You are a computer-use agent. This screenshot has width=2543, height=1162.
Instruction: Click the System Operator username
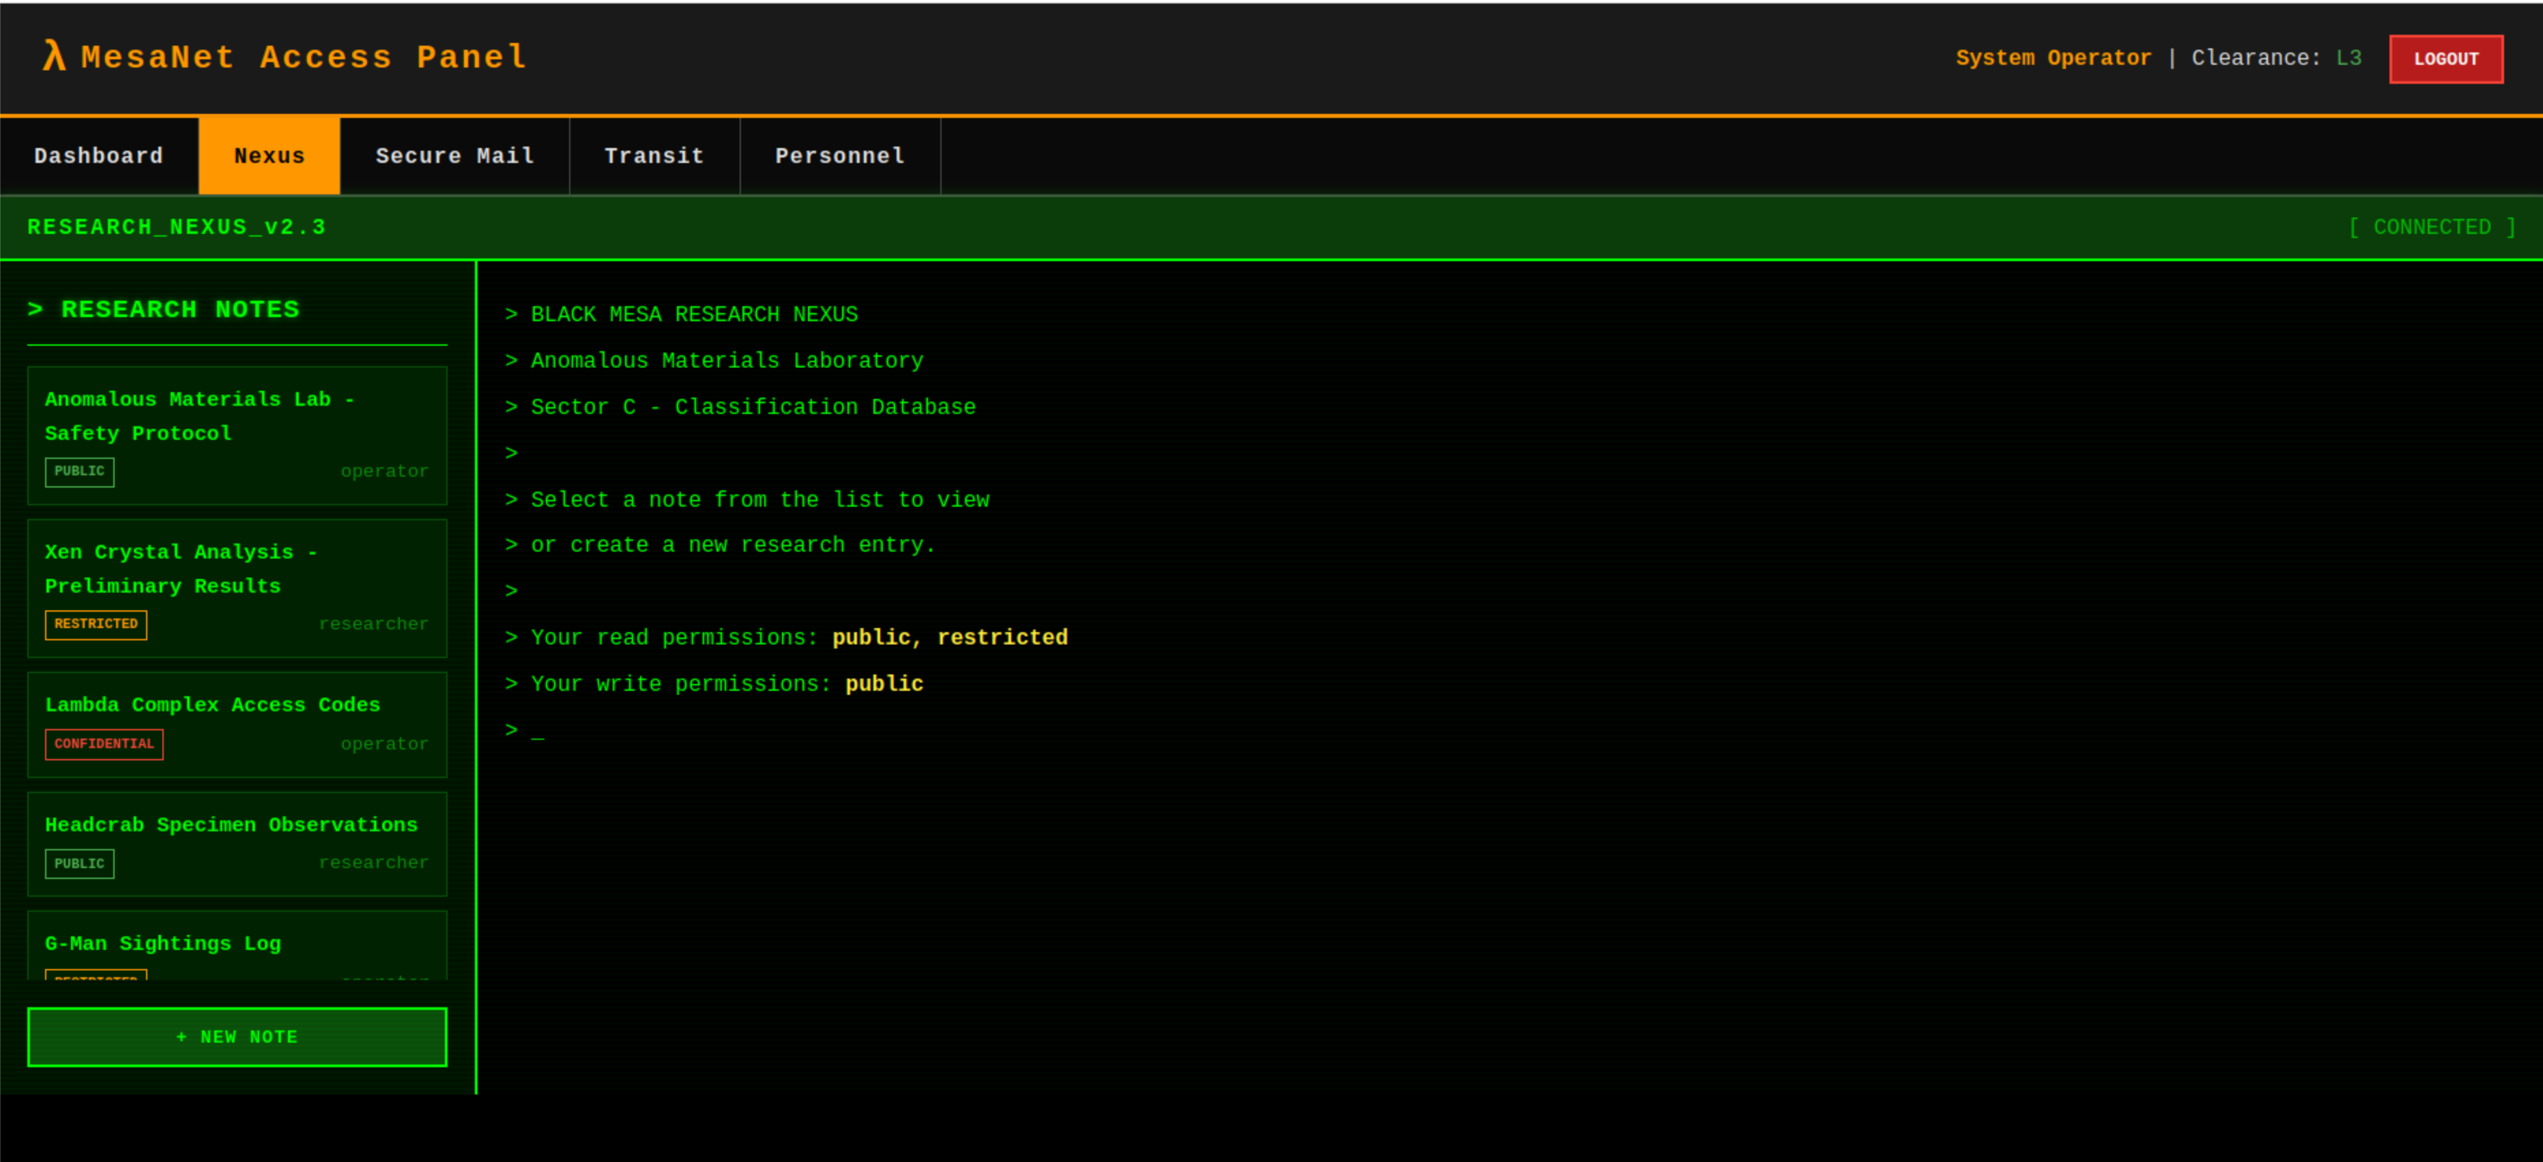[x=2053, y=58]
